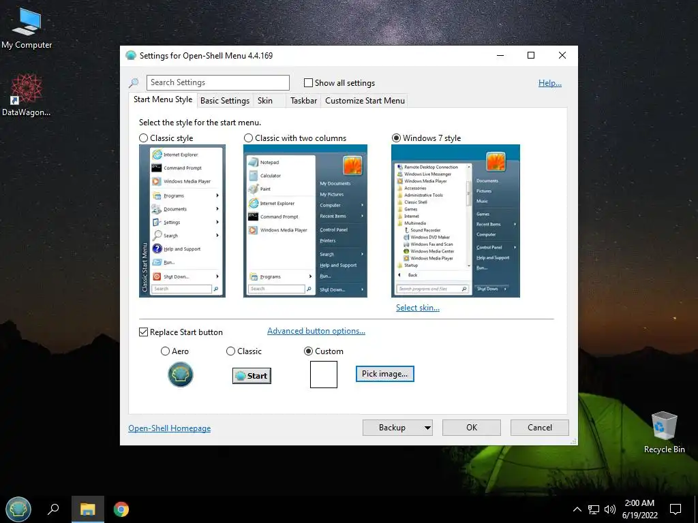This screenshot has width=698, height=523.
Task: Close the Open-Shell settings window
Action: click(562, 55)
